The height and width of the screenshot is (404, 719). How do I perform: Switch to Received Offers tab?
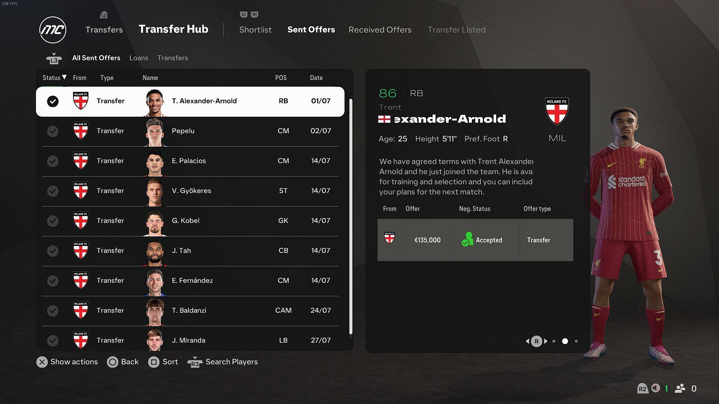click(x=380, y=30)
